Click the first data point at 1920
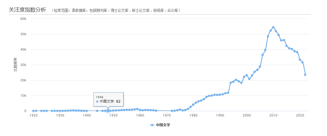This screenshot has height=136, width=327. 33,111
